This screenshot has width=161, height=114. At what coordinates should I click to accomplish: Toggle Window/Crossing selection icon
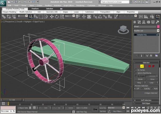point(46,17)
